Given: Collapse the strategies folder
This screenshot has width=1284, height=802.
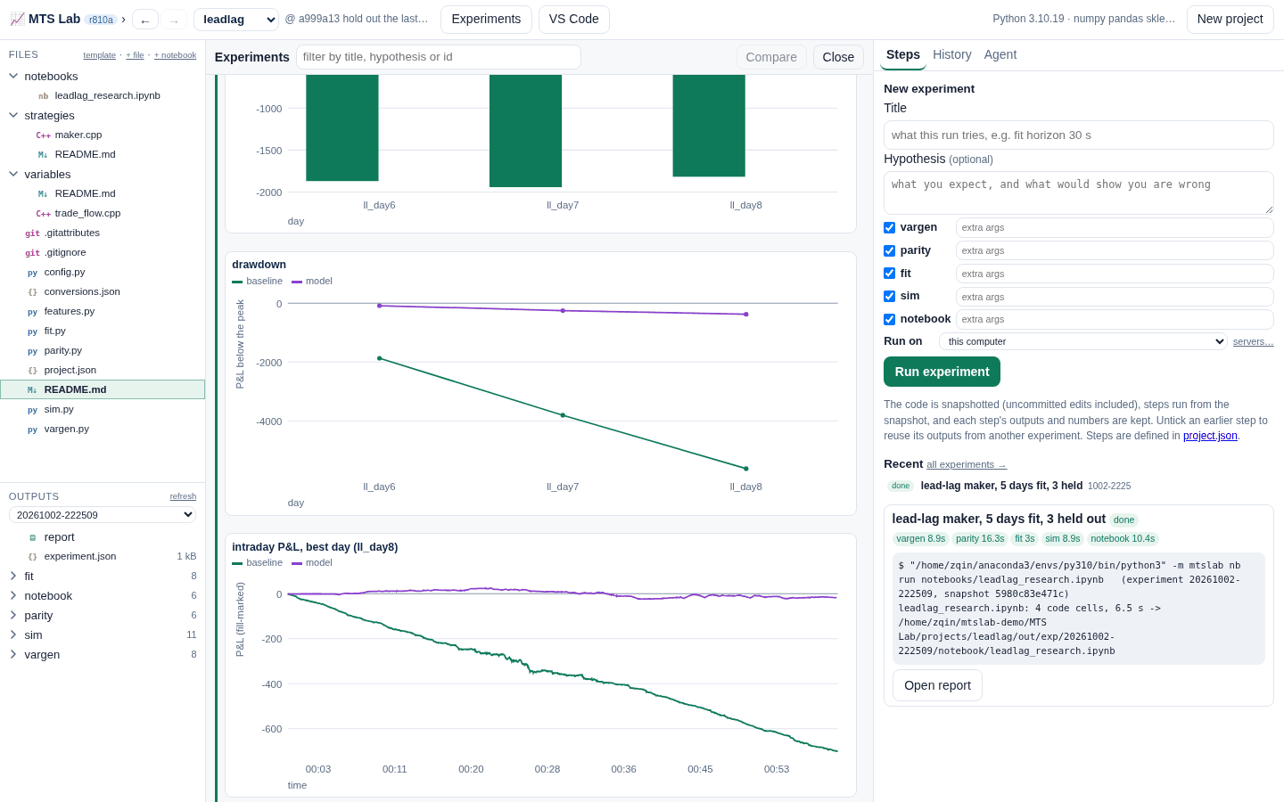Looking at the screenshot, I should pyautogui.click(x=13, y=115).
